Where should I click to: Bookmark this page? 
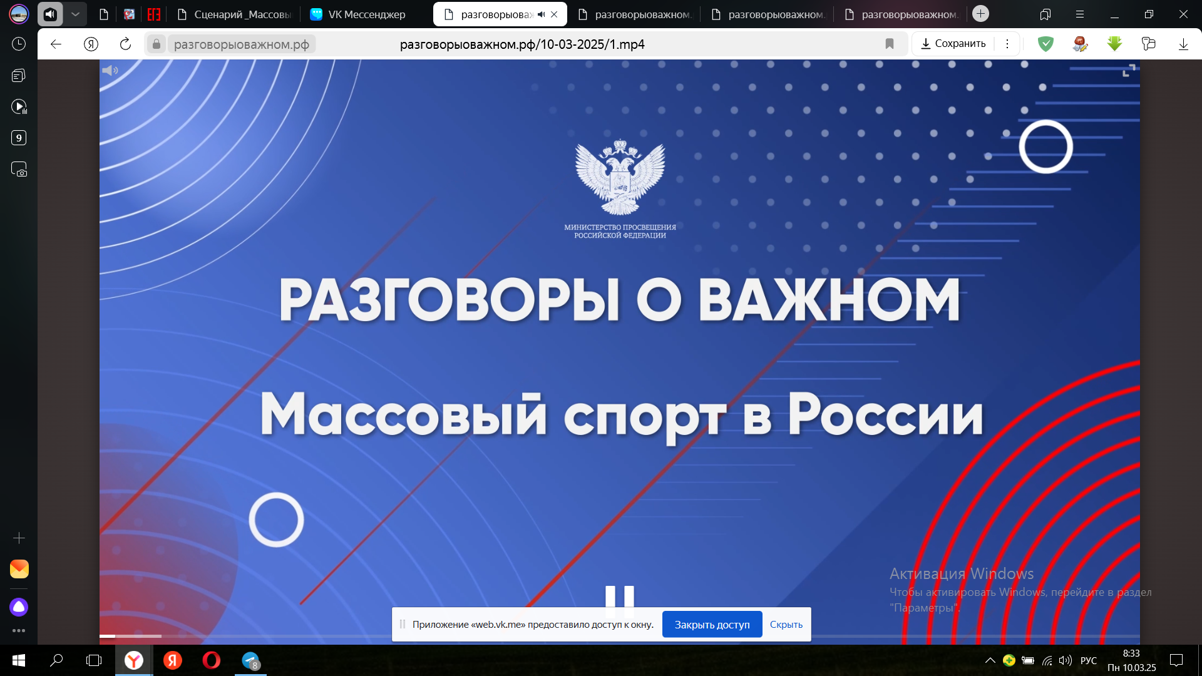pos(889,44)
